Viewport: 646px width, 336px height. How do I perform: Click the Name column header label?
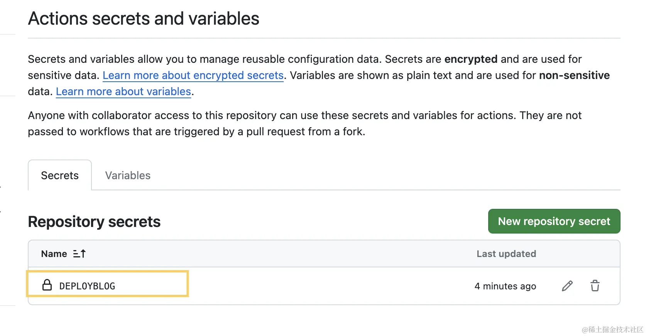(54, 254)
